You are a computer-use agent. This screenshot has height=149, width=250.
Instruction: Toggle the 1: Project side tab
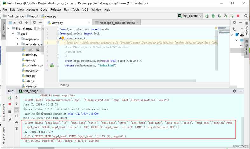tap(3, 29)
